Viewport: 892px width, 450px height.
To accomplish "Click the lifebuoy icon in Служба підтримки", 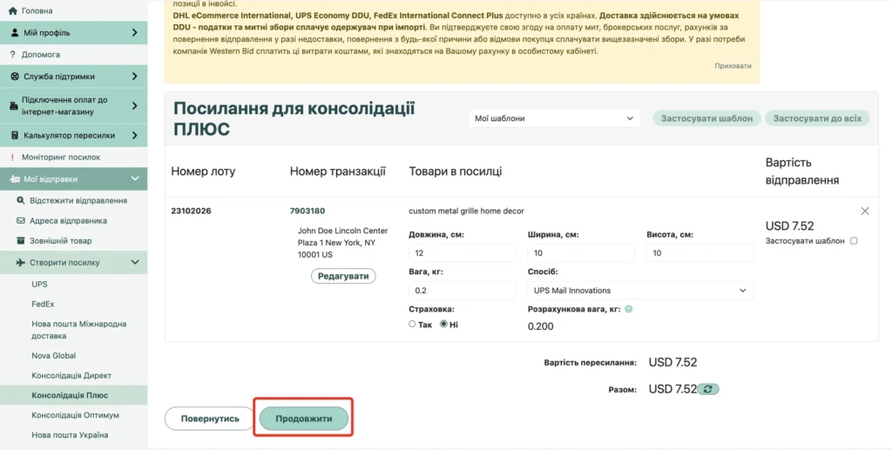I will pyautogui.click(x=15, y=76).
